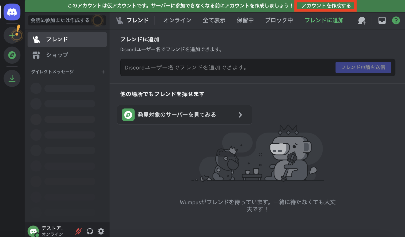Image resolution: width=405 pixels, height=237 pixels.
Task: Create a DM with the ダイレクトメッセージ plus
Action: 103,72
